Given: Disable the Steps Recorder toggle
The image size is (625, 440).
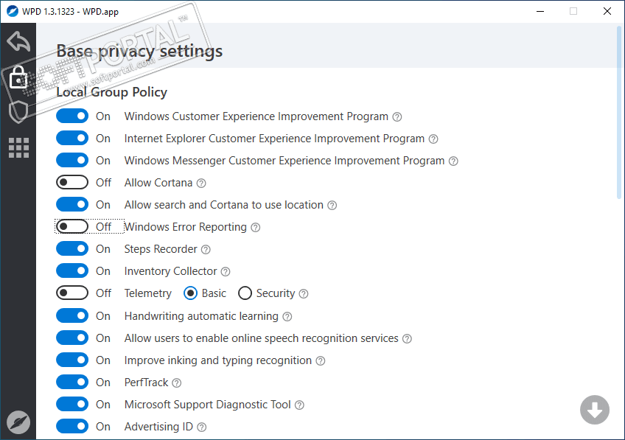Looking at the screenshot, I should click(72, 249).
